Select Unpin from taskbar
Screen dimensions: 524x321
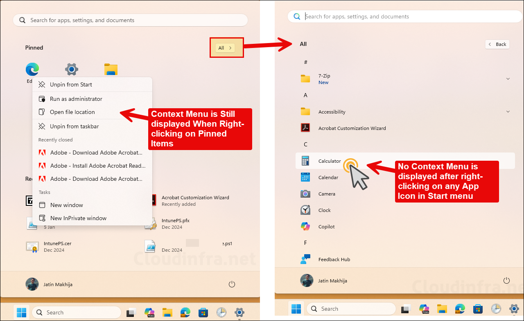point(92,126)
